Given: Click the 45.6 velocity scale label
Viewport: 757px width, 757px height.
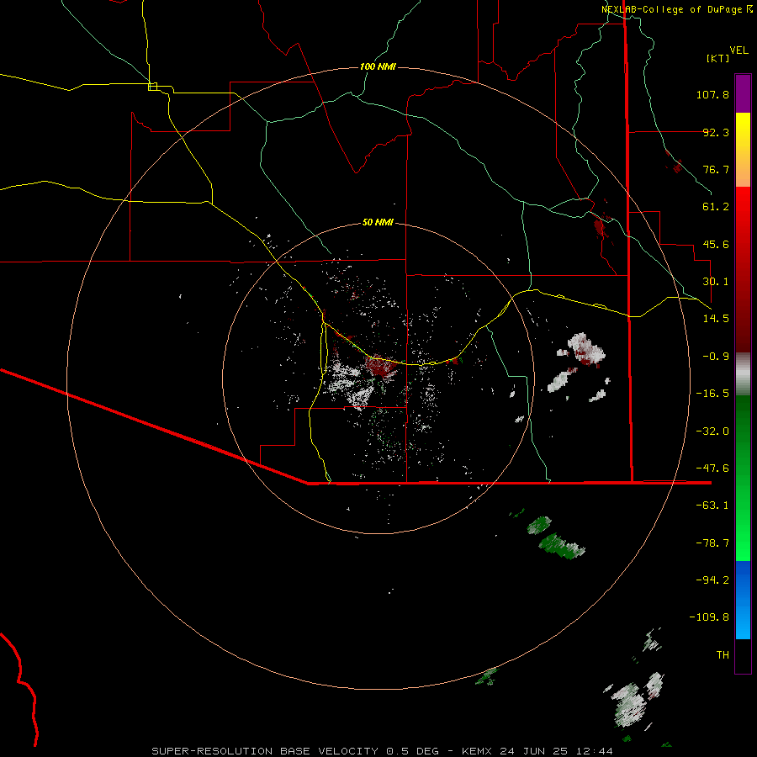Looking at the screenshot, I should coord(716,244).
